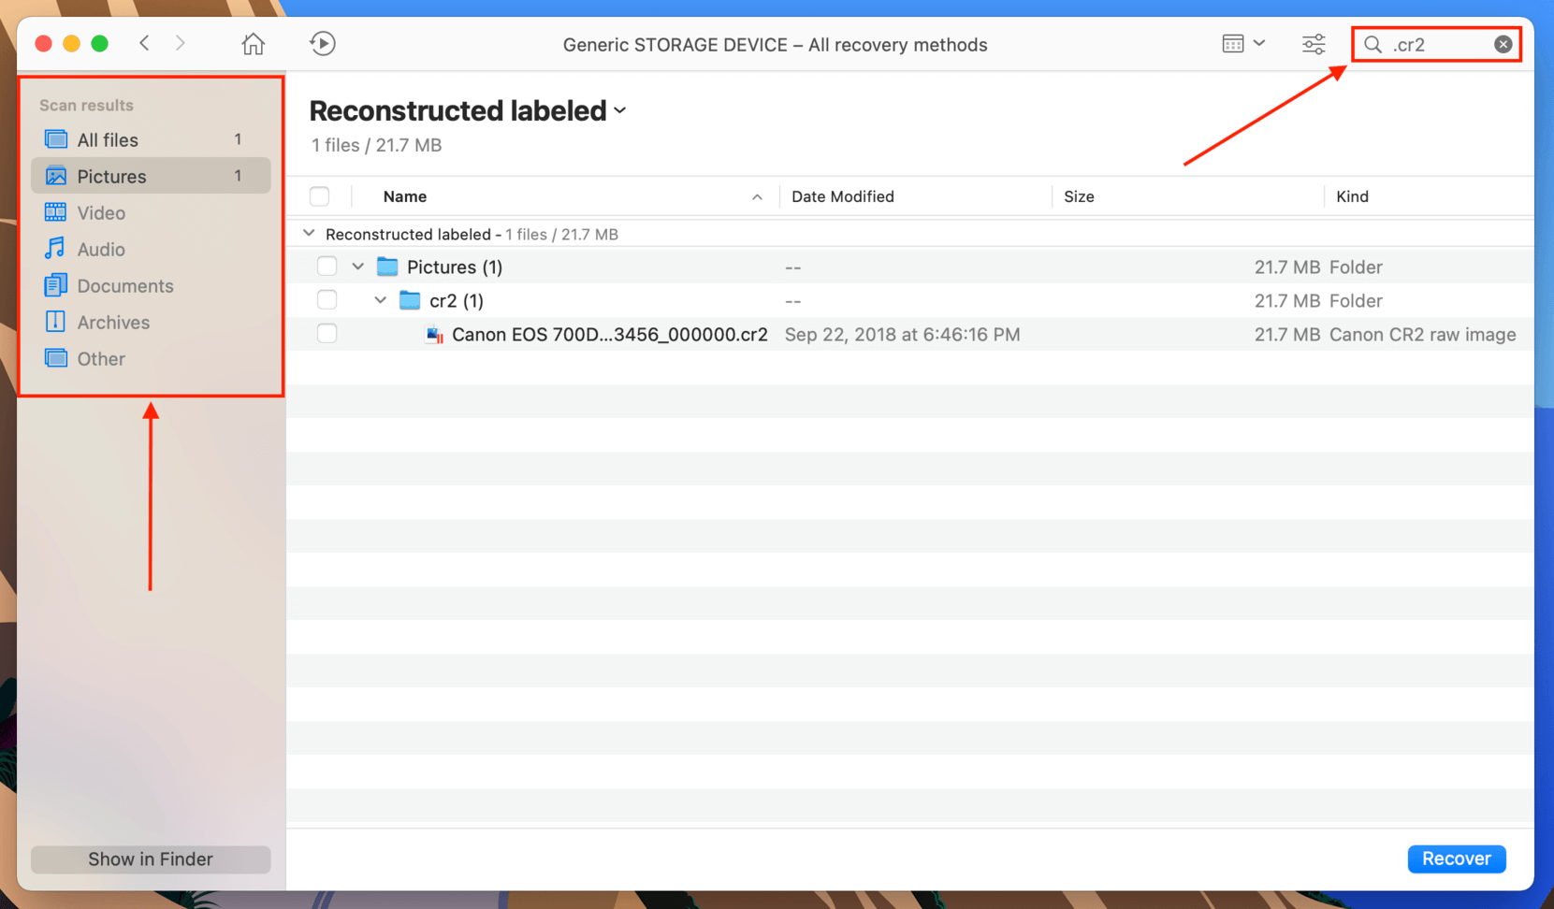This screenshot has width=1554, height=909.
Task: Click the search magnifier icon
Action: [x=1372, y=44]
